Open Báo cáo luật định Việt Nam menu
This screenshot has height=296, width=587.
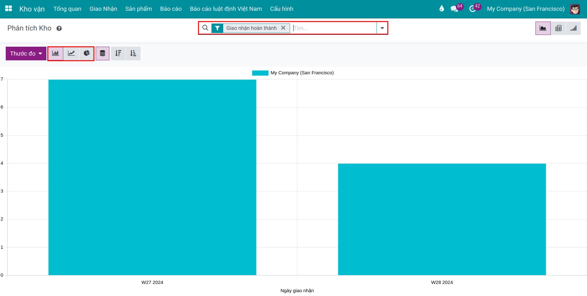226,9
